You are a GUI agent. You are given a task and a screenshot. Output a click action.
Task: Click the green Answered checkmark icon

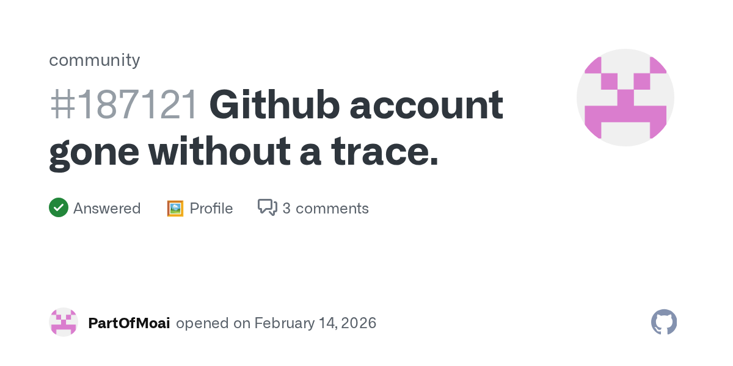pyautogui.click(x=59, y=208)
